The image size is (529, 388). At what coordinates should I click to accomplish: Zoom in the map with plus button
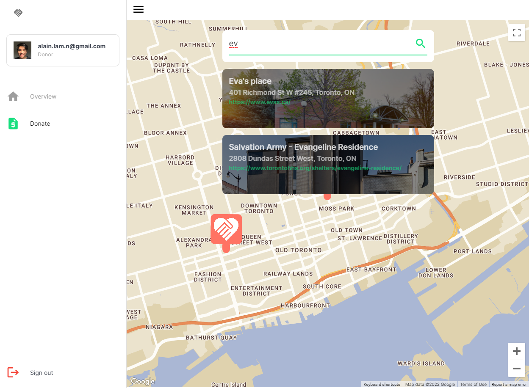(x=517, y=351)
